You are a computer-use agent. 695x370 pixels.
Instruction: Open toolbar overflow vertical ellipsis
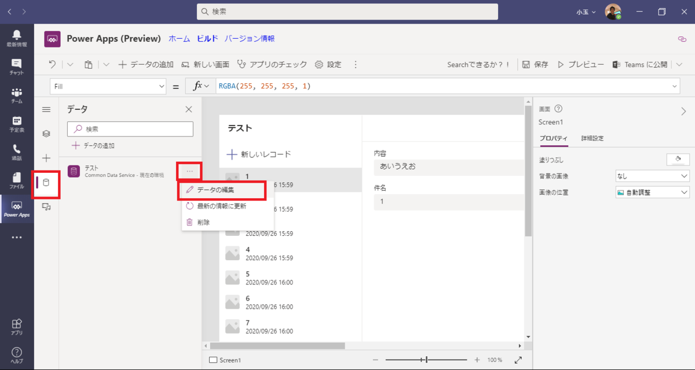click(x=356, y=64)
